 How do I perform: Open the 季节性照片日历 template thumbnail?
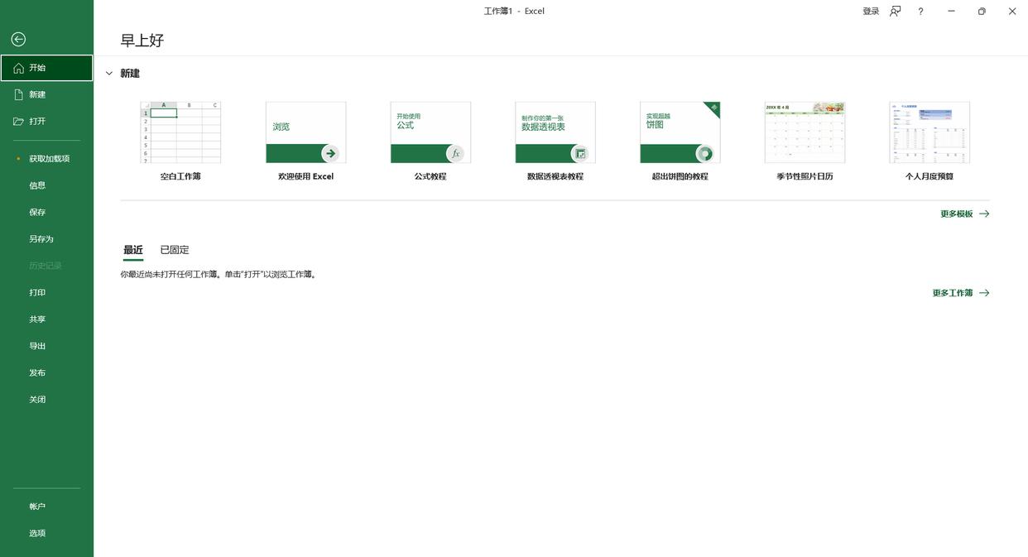point(805,132)
